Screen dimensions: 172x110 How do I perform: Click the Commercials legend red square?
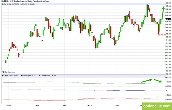coord(40,76)
